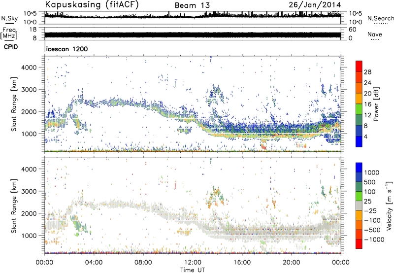Click the '16' Power colorbar value
Image resolution: width=394 pixels, height=273 pixels.
(x=367, y=104)
